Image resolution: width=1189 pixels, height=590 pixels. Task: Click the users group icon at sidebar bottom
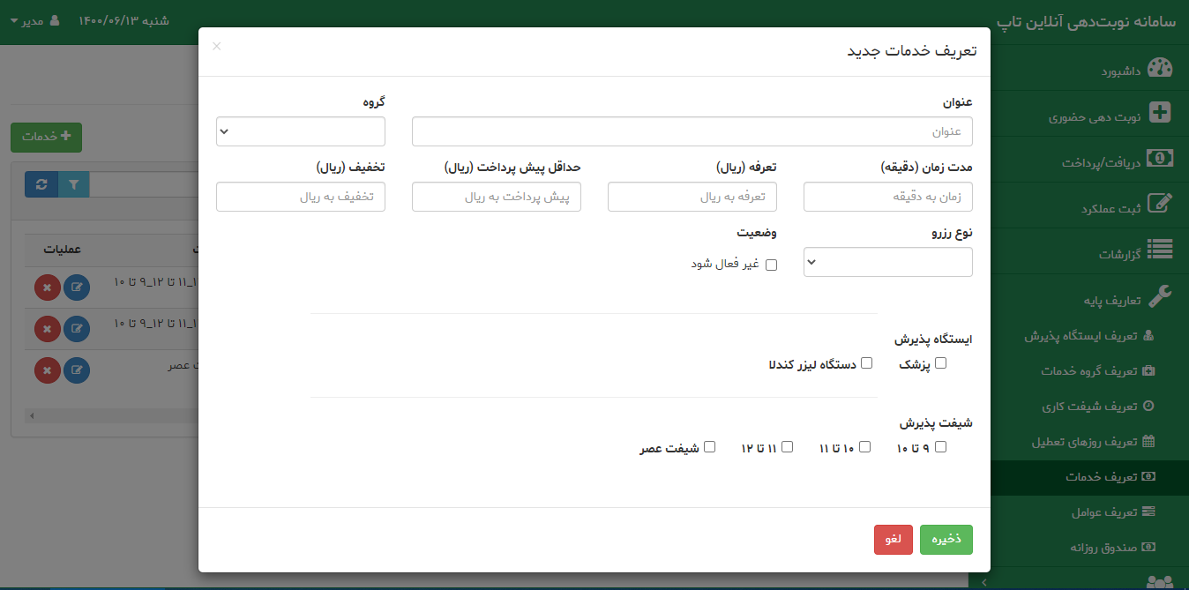coord(1160,582)
